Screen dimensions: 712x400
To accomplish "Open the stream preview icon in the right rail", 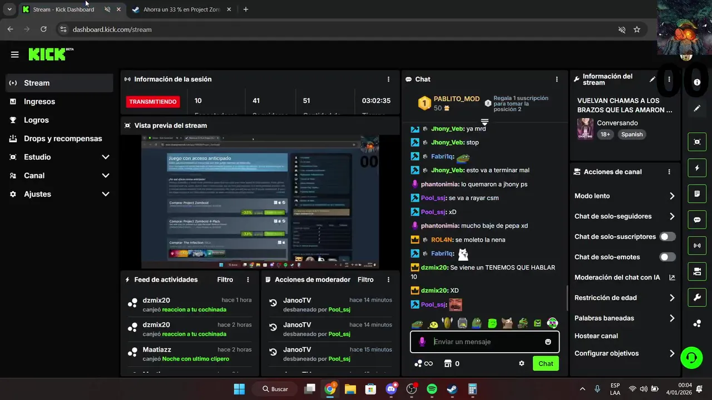I will (x=697, y=142).
